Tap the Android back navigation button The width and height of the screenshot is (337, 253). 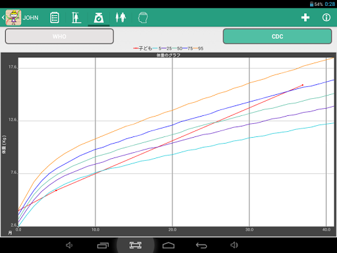(x=201, y=245)
